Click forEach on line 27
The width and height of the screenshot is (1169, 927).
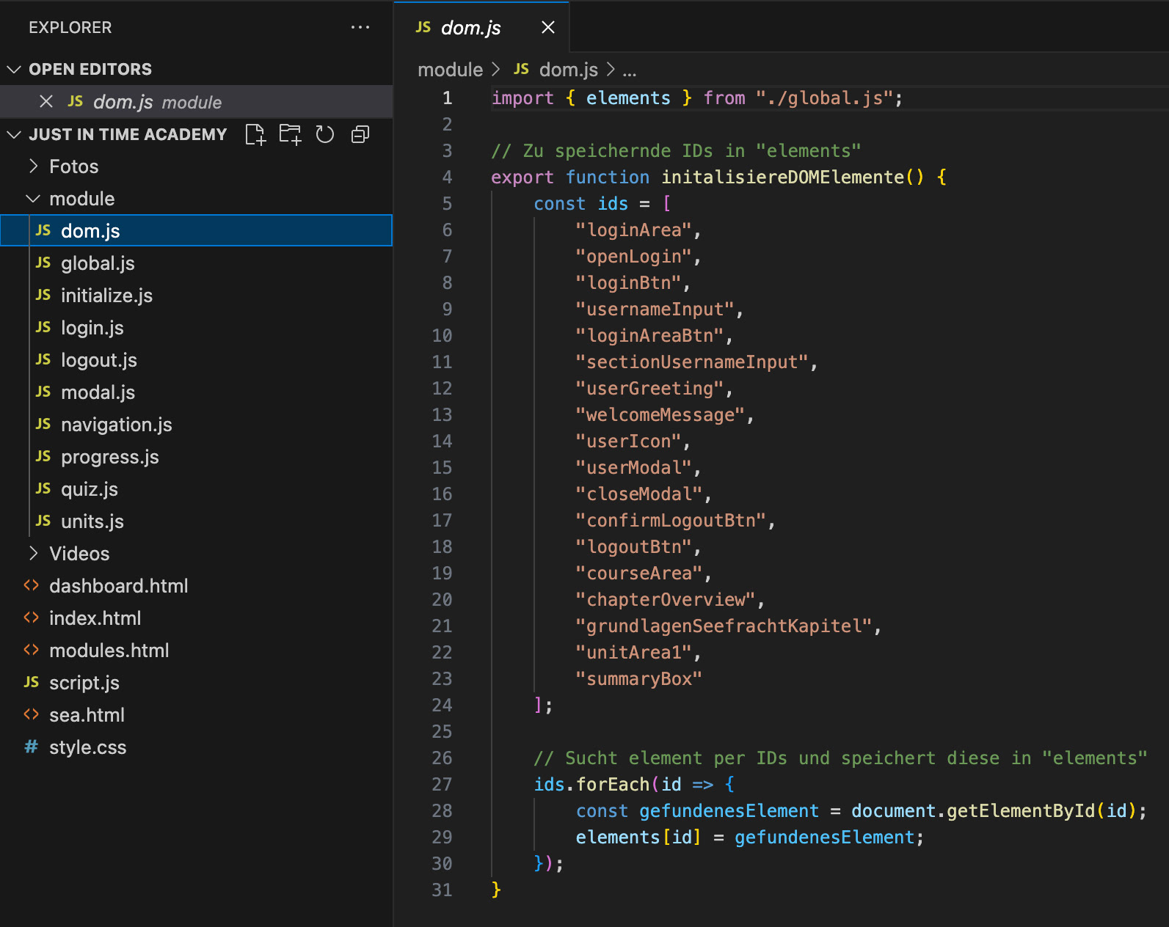tap(613, 785)
